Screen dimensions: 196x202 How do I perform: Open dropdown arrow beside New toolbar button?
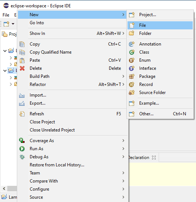(x=13, y=24)
